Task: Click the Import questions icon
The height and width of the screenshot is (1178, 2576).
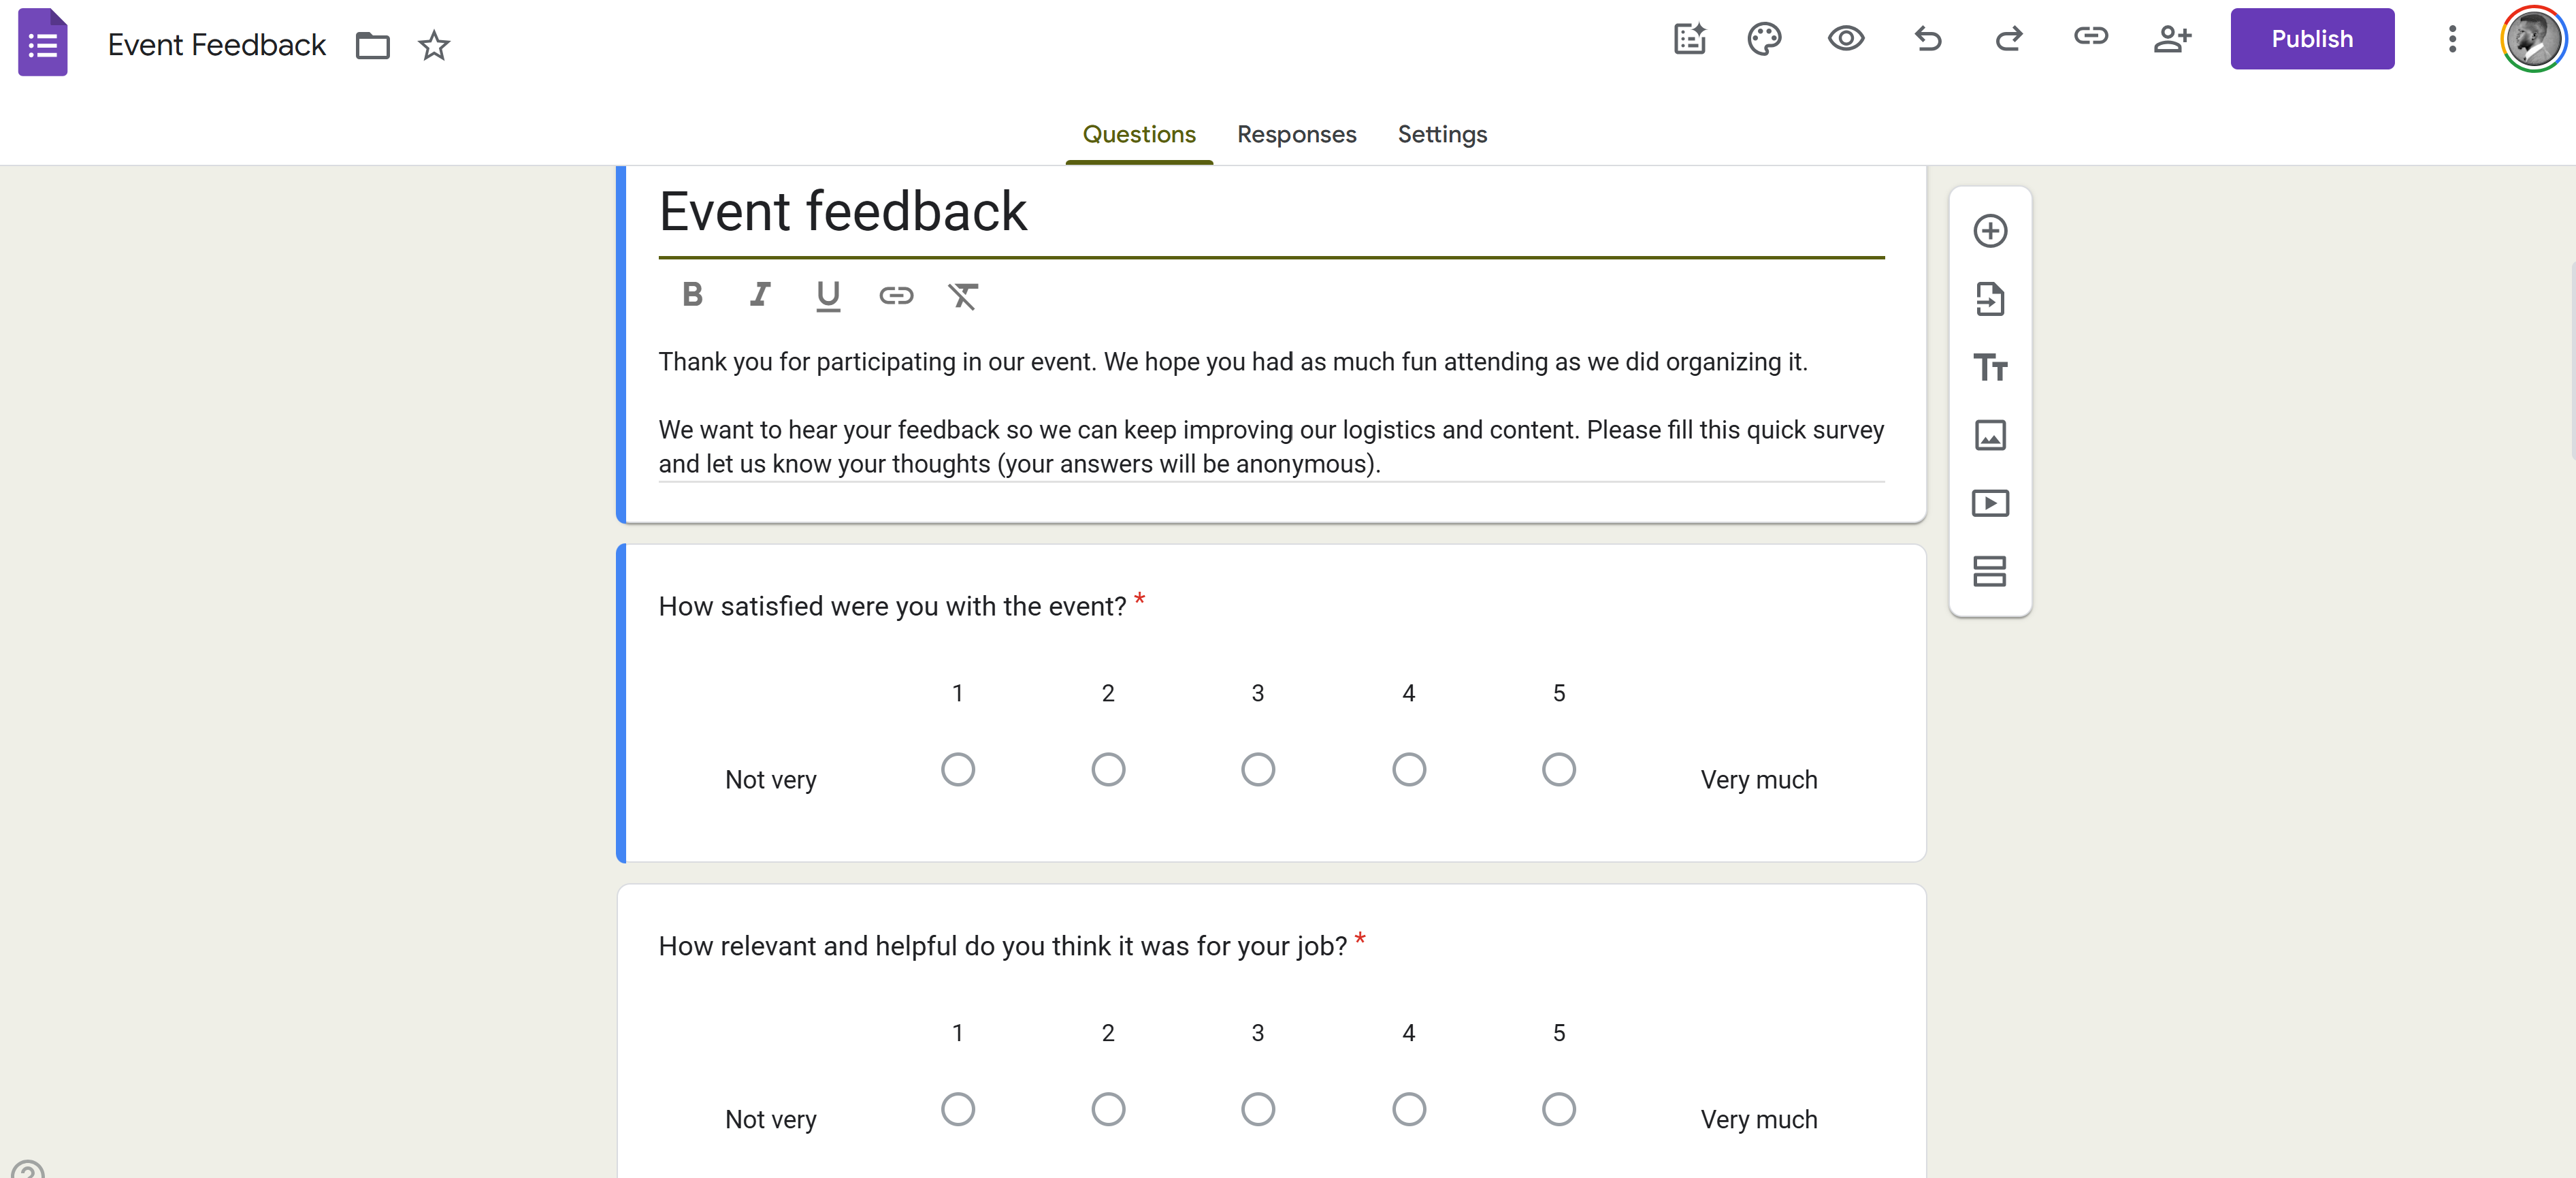Action: pos(1989,299)
